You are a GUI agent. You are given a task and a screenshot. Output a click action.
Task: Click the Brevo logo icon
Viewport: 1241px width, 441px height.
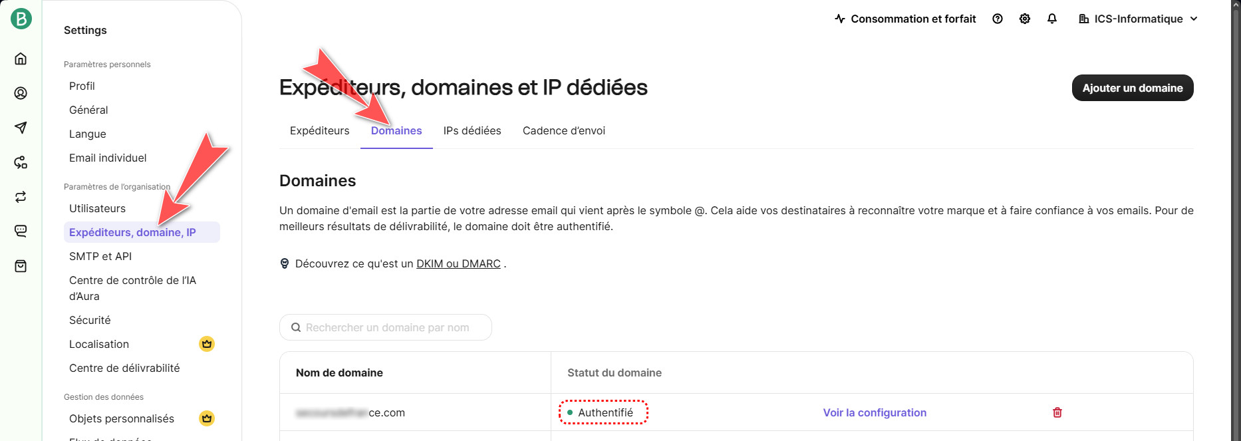pos(21,19)
